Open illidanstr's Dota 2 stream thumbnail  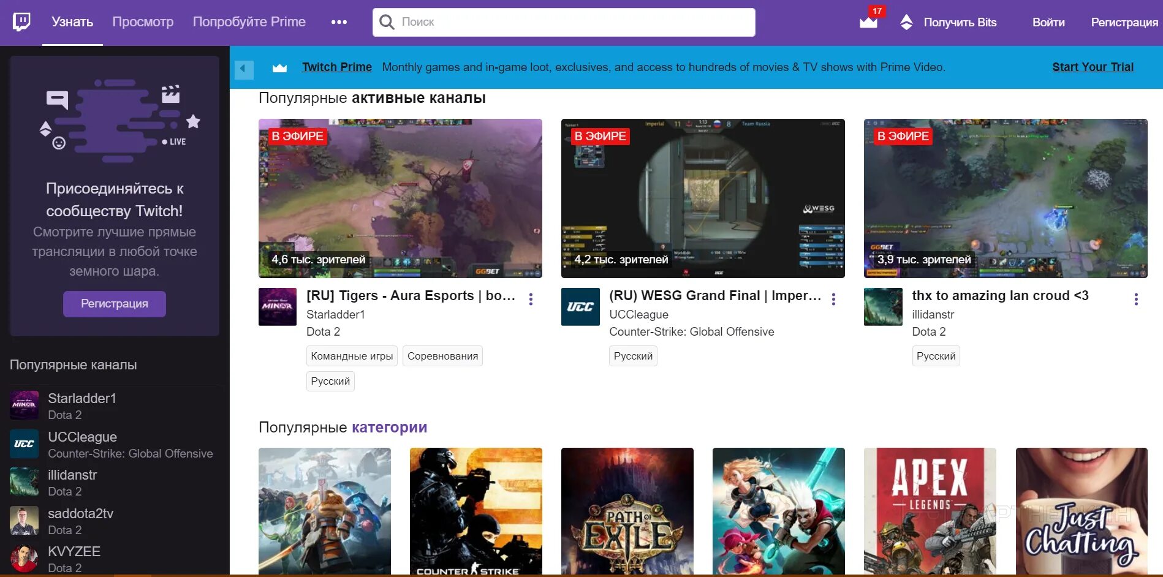[x=1006, y=198]
